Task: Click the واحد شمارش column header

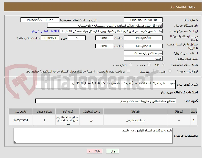Action: point(92,112)
